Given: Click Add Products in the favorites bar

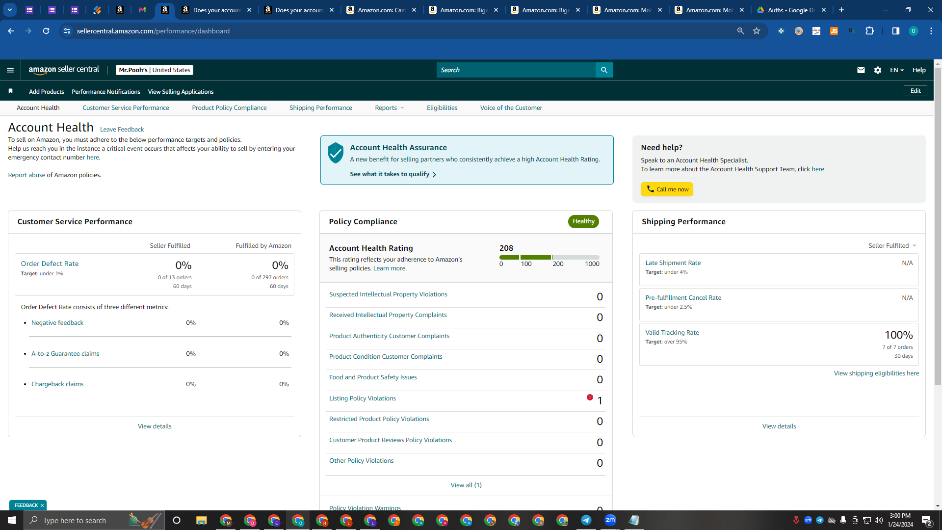Looking at the screenshot, I should (47, 92).
